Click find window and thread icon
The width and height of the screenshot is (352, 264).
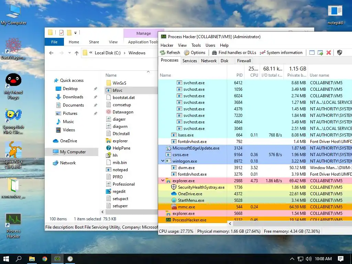click(x=320, y=53)
